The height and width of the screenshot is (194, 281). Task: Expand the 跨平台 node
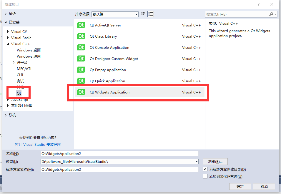coord(14,62)
